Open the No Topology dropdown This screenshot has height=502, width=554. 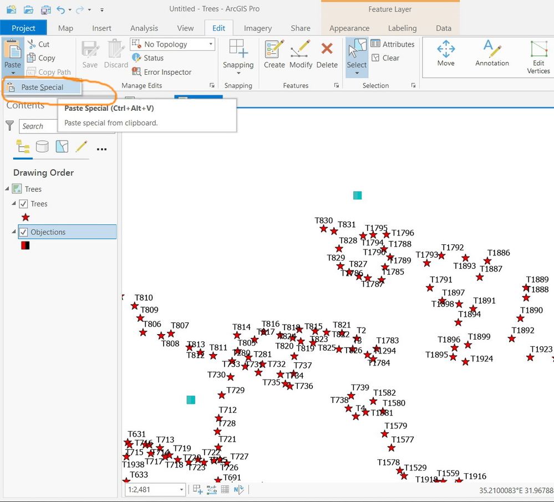pos(172,44)
